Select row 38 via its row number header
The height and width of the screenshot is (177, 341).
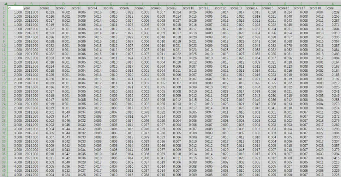click(x=4, y=162)
